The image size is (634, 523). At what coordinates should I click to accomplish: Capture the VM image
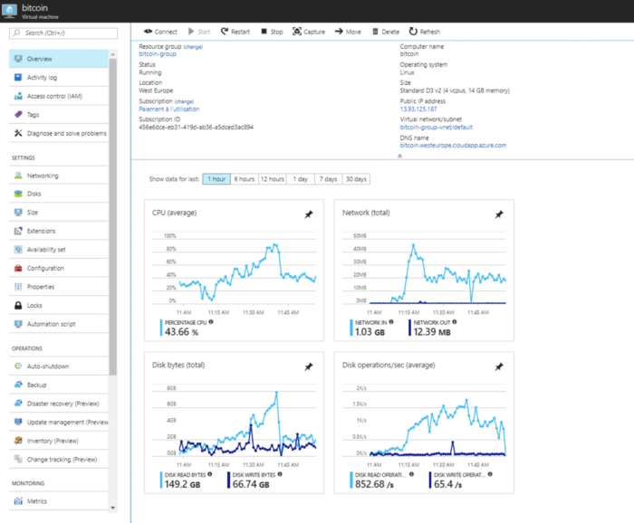pyautogui.click(x=309, y=32)
